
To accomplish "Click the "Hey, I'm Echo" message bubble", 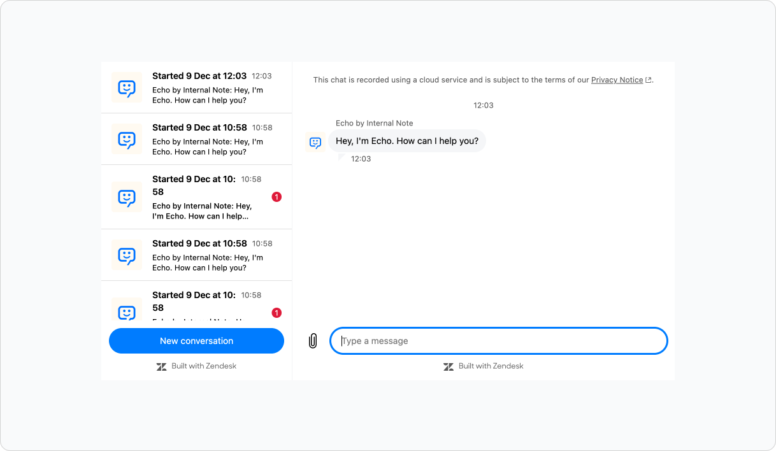I will (x=407, y=141).
